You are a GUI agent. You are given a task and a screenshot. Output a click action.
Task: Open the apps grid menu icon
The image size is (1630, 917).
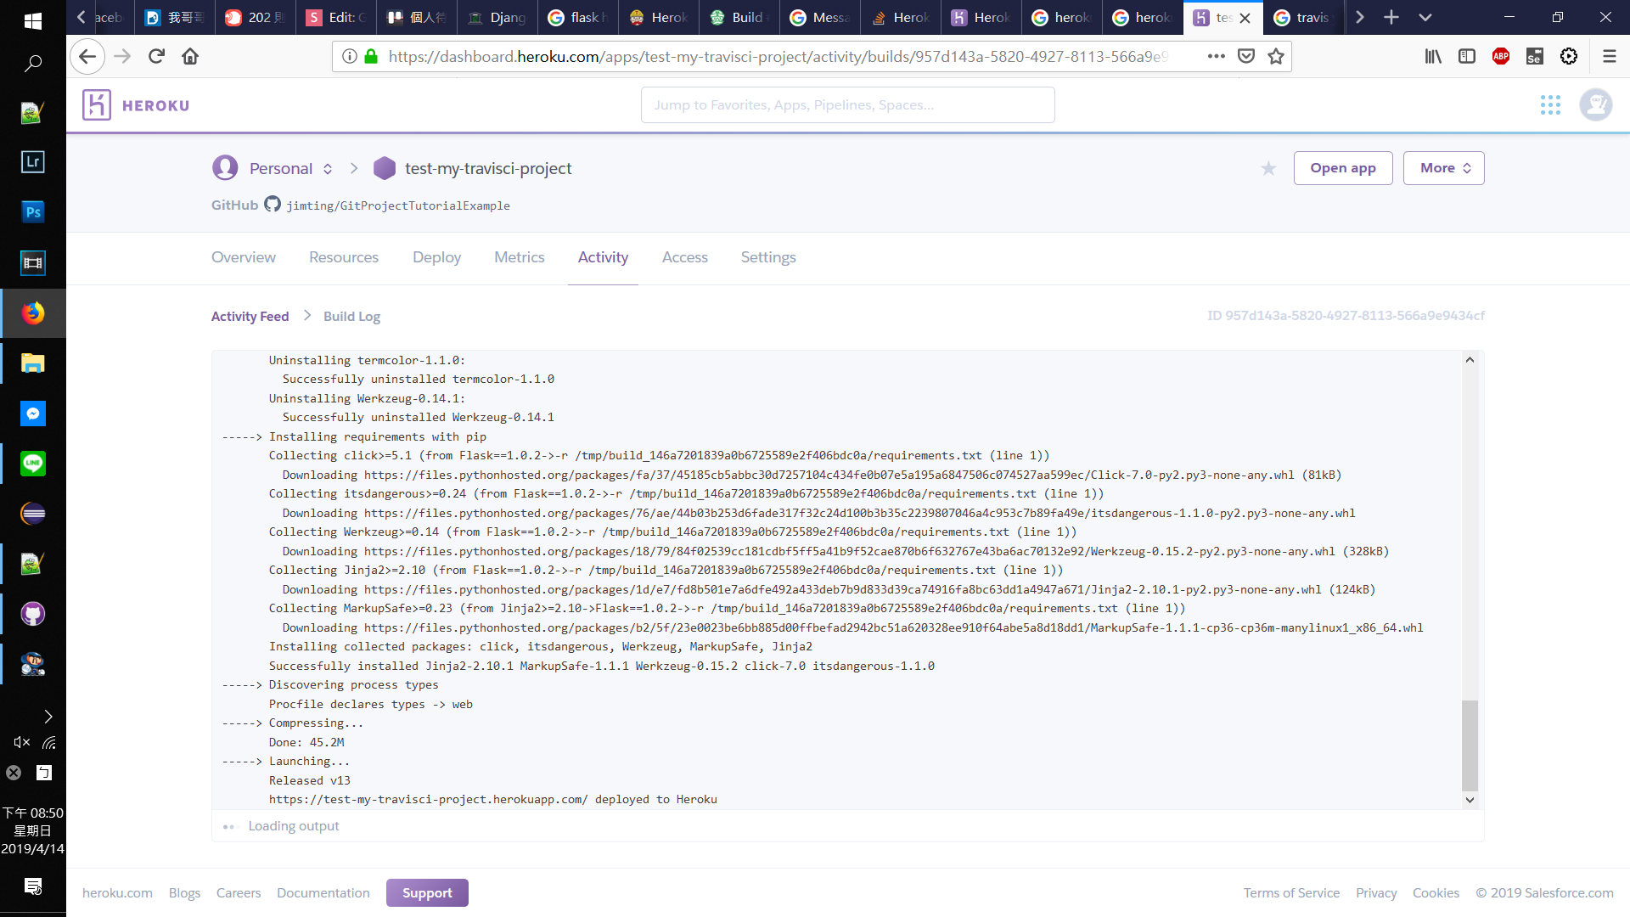[1550, 105]
